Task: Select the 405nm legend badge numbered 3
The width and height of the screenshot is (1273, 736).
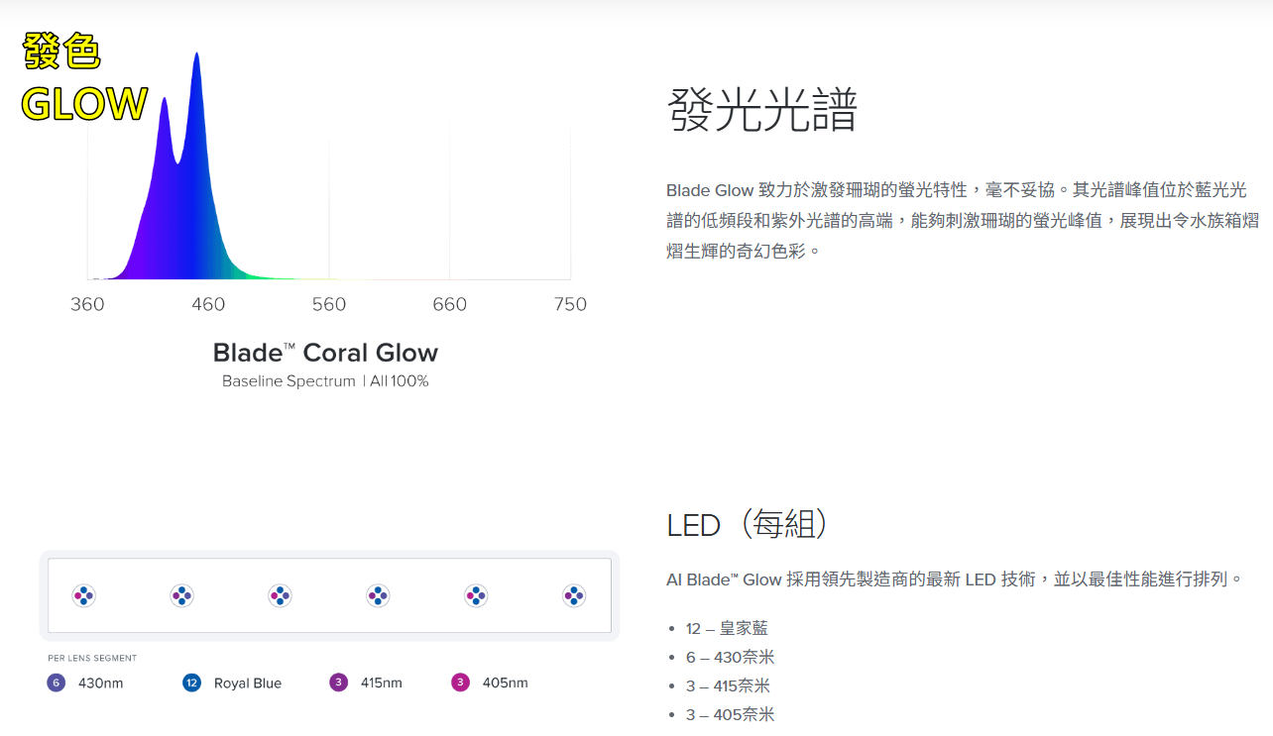Action: 460,683
